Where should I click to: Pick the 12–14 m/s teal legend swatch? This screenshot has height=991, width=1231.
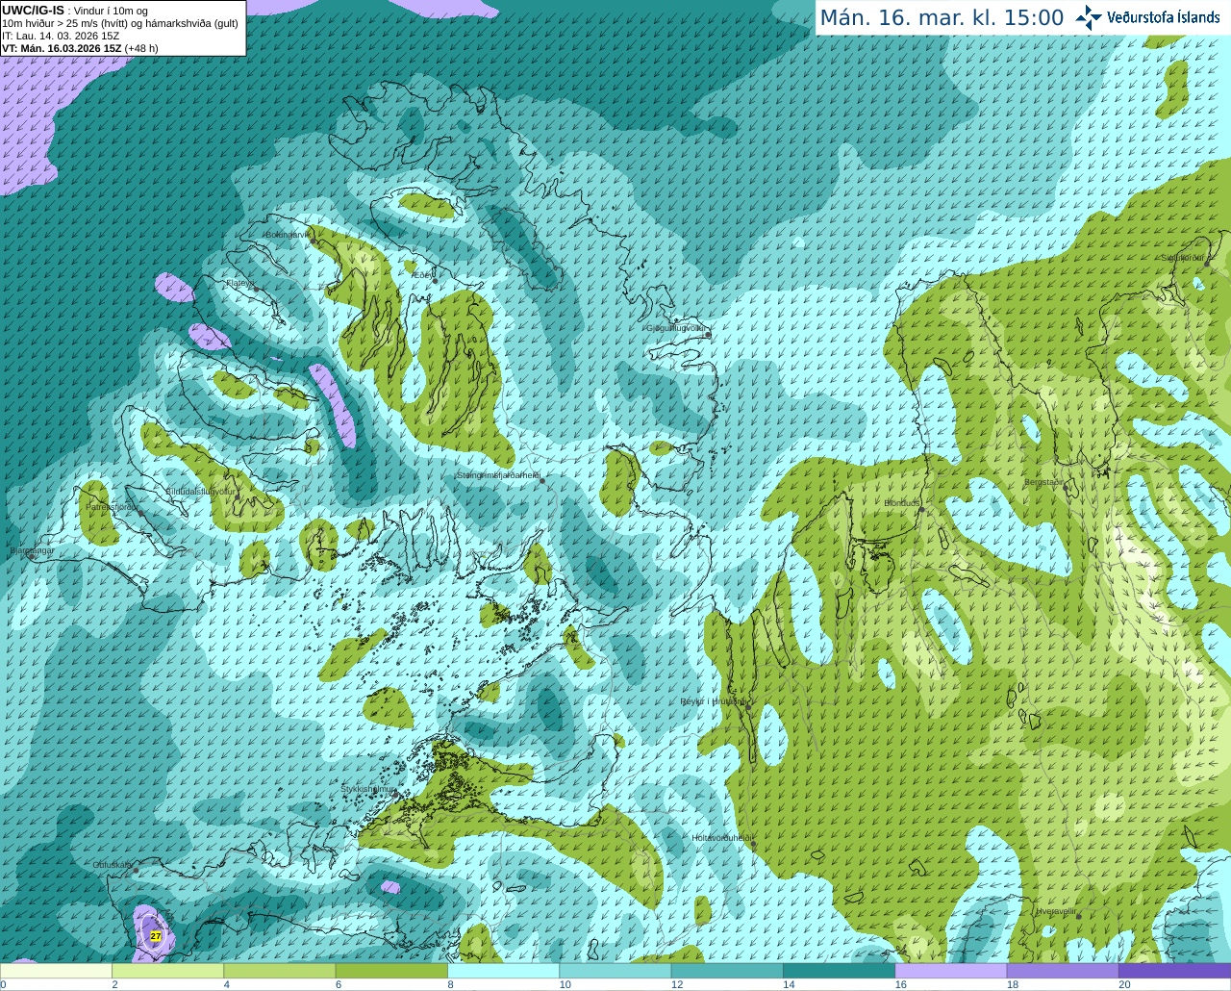point(727,971)
